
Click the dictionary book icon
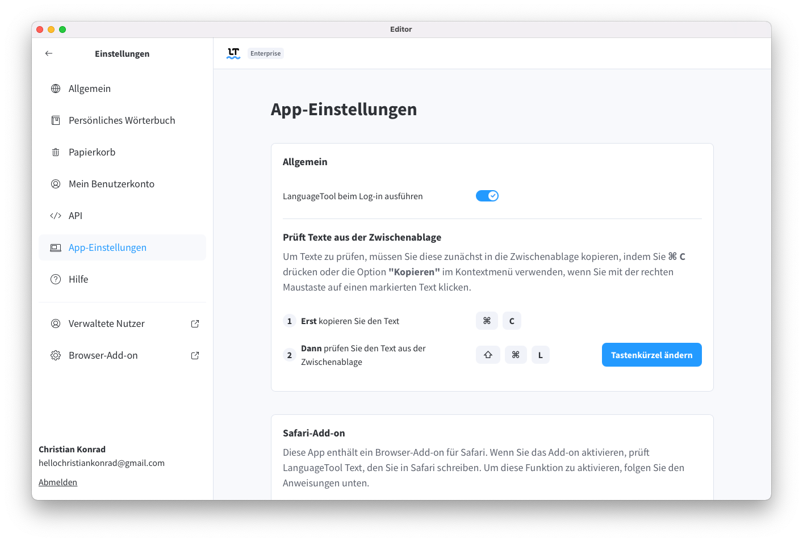click(56, 120)
